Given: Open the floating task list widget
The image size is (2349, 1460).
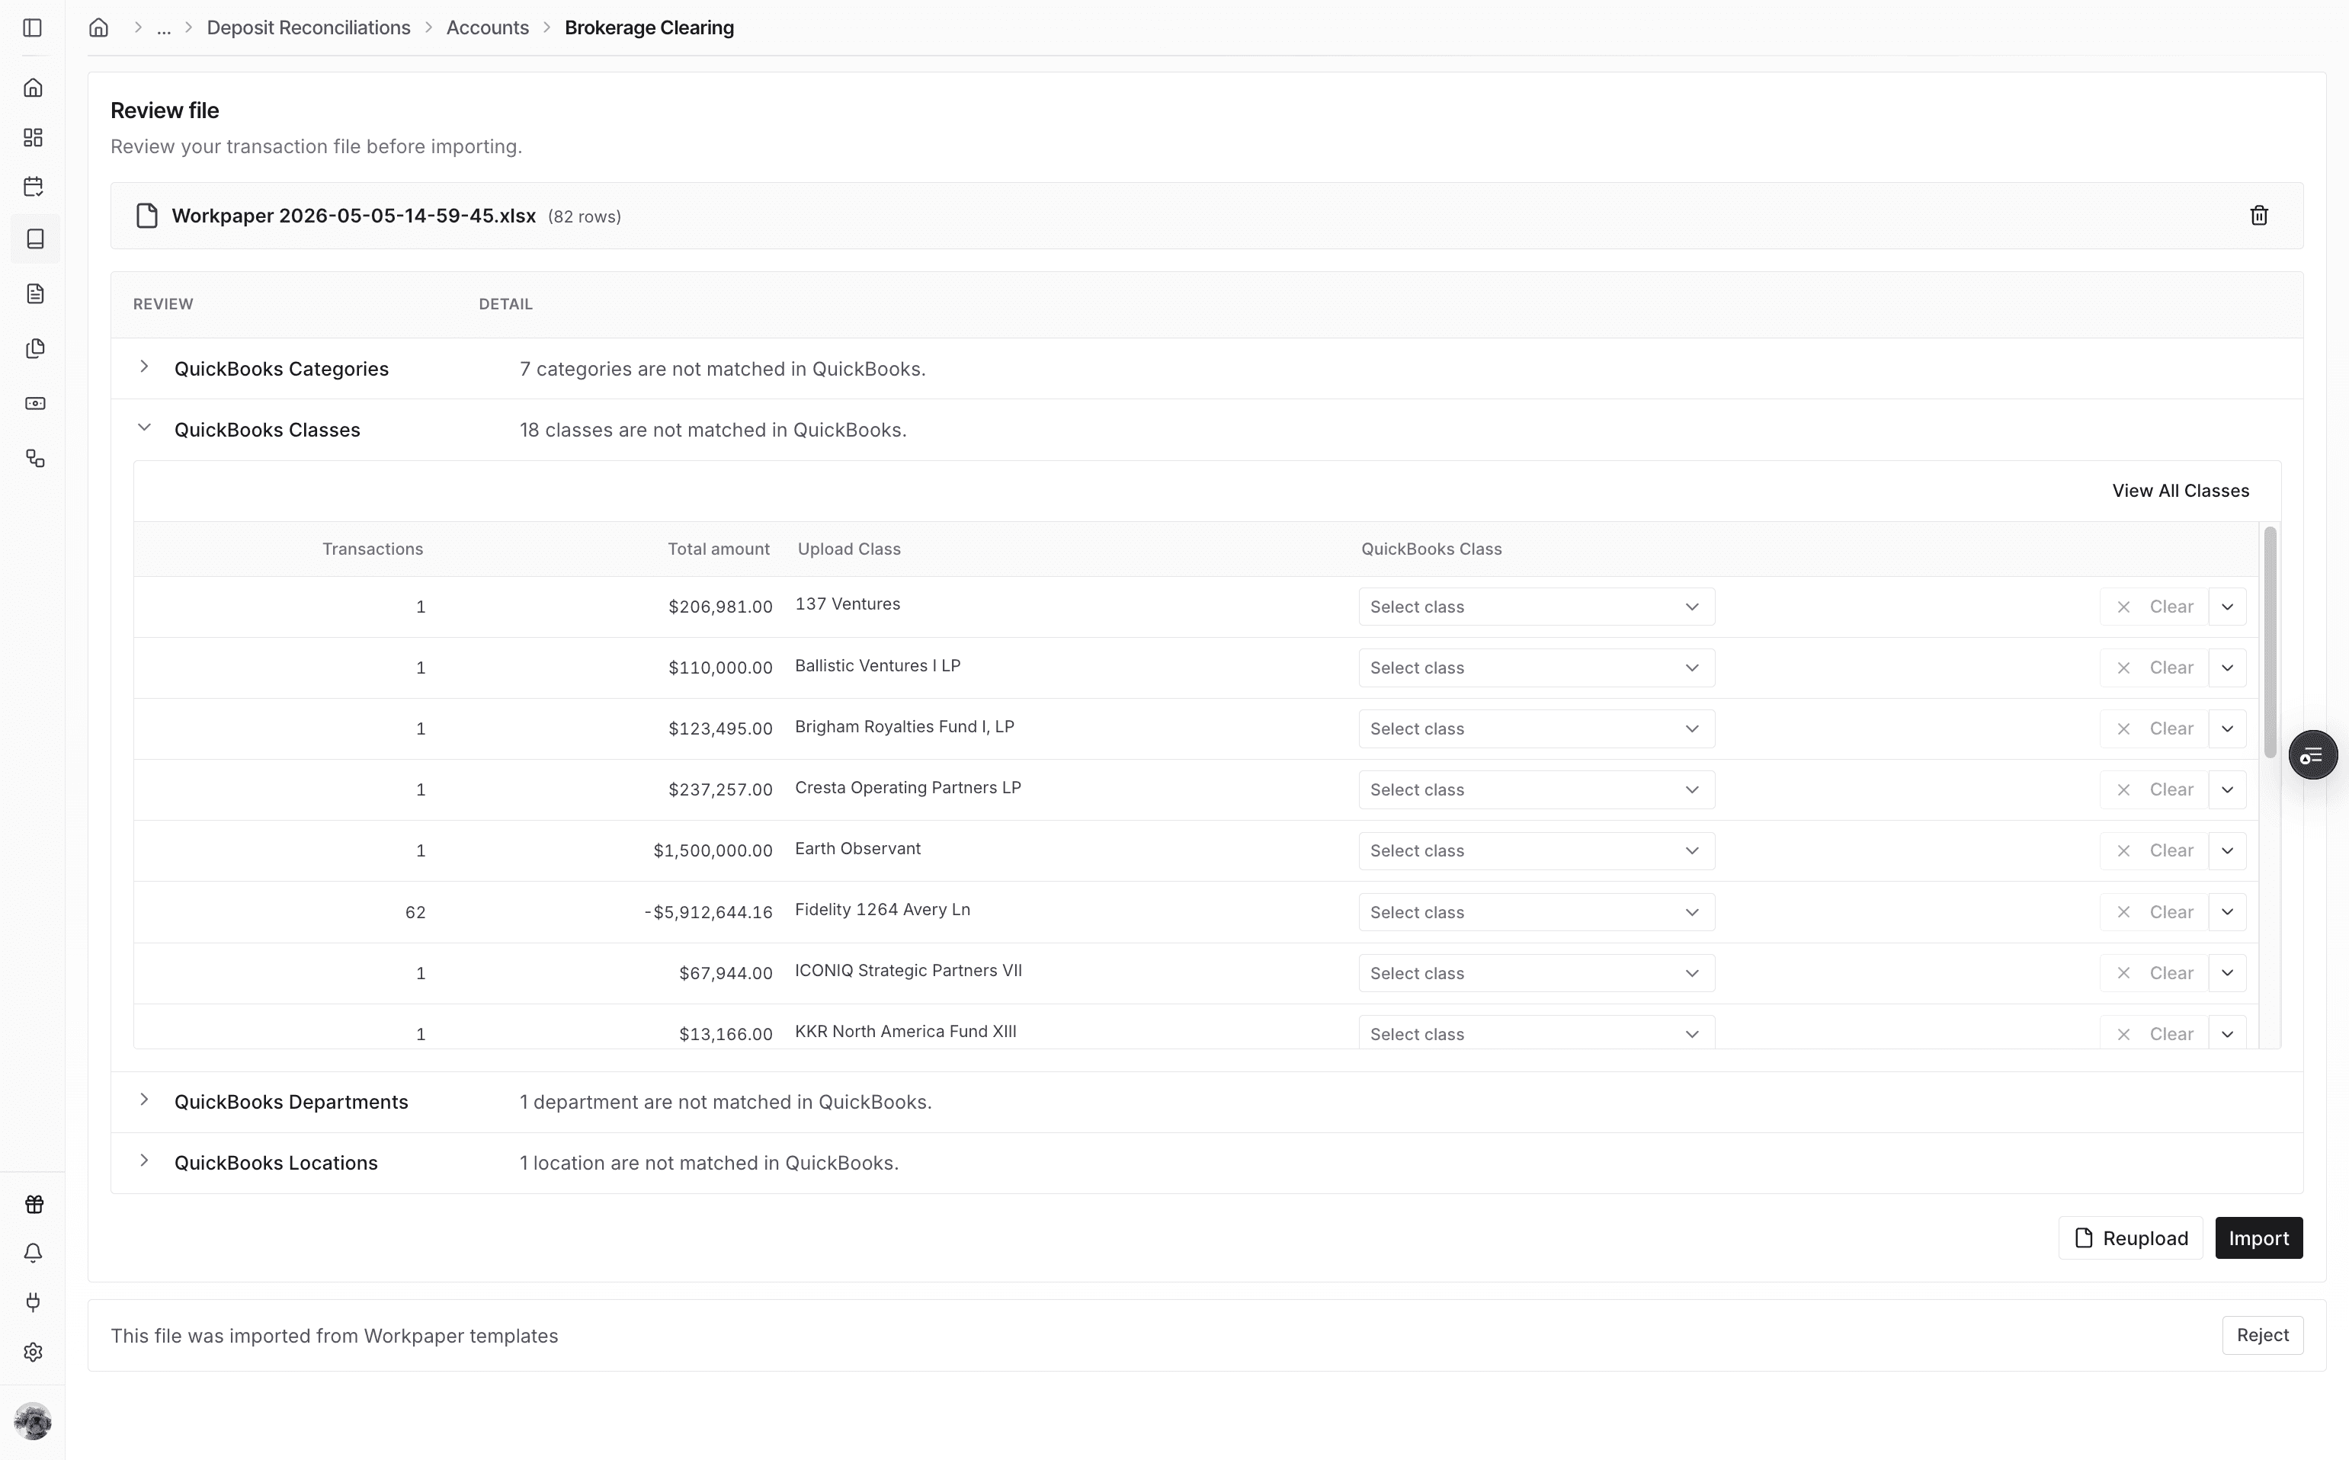Looking at the screenshot, I should click(x=2312, y=755).
